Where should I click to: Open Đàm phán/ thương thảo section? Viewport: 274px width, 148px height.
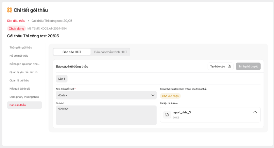pyautogui.click(x=24, y=97)
